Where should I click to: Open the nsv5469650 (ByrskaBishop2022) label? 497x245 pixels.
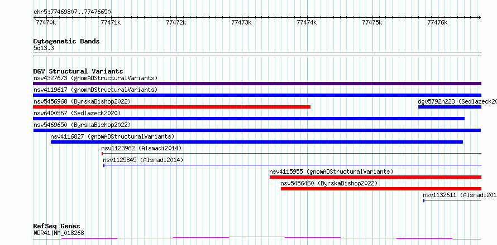82,125
